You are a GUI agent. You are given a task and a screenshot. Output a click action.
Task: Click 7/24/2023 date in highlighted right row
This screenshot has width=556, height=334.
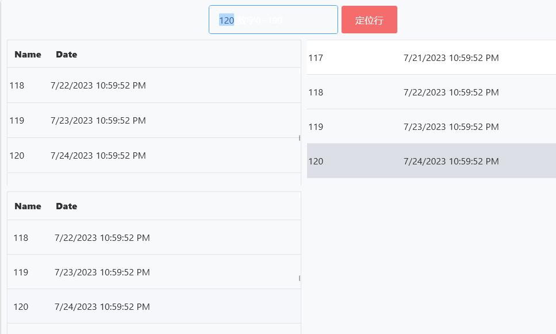click(451, 162)
